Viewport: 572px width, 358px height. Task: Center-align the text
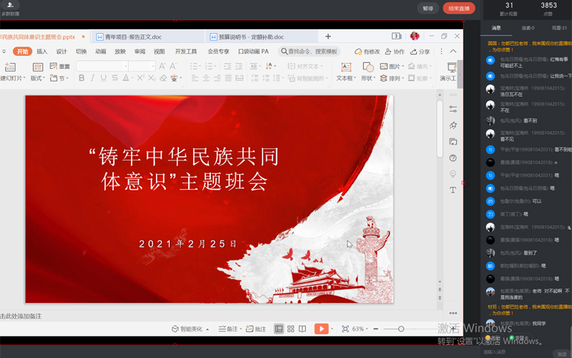point(206,78)
